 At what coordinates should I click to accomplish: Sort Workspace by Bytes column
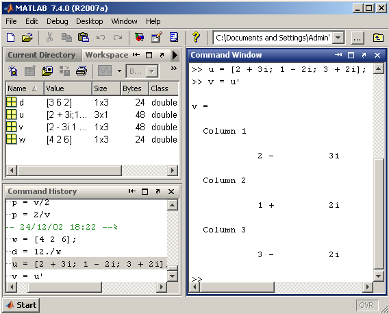pos(135,88)
